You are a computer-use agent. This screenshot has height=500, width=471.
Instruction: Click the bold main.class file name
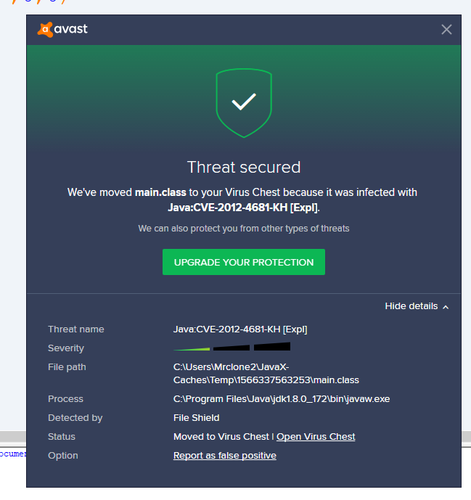161,192
